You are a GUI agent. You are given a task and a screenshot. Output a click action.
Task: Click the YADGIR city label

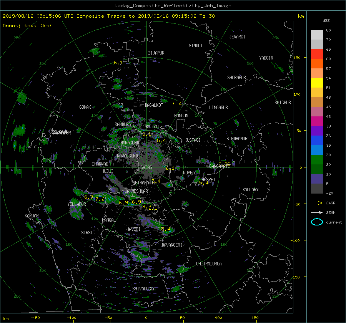point(266,58)
